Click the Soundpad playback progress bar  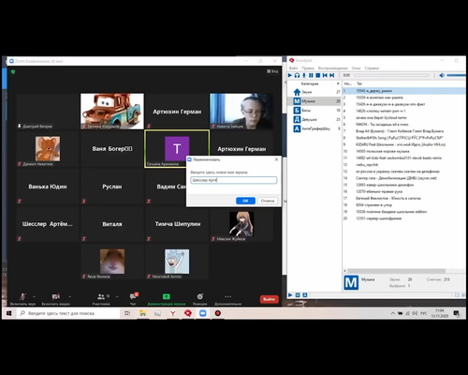click(391, 75)
